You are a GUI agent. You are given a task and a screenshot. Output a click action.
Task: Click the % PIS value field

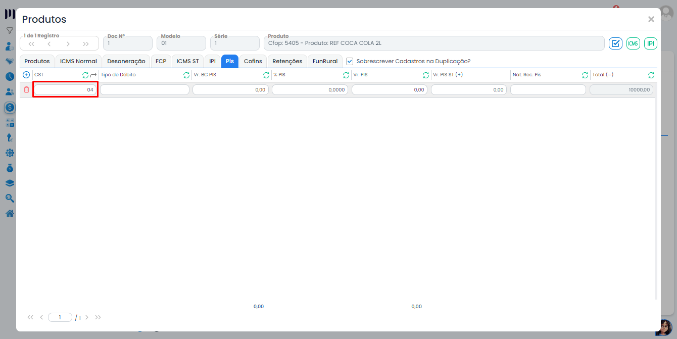310,89
